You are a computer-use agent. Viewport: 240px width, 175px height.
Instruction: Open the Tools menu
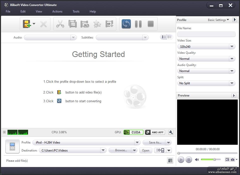[x=76, y=11]
